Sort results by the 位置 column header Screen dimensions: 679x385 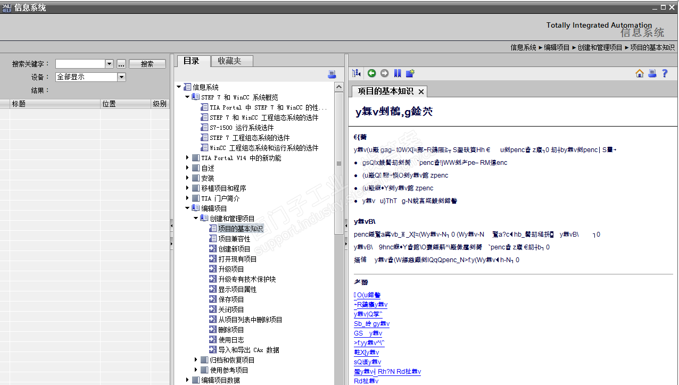(125, 104)
